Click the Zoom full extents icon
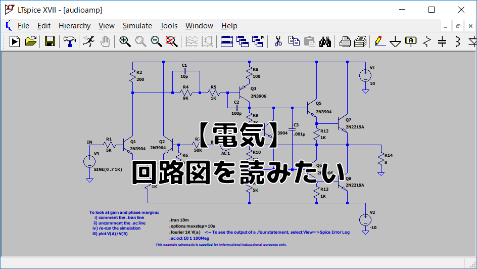 [172, 41]
